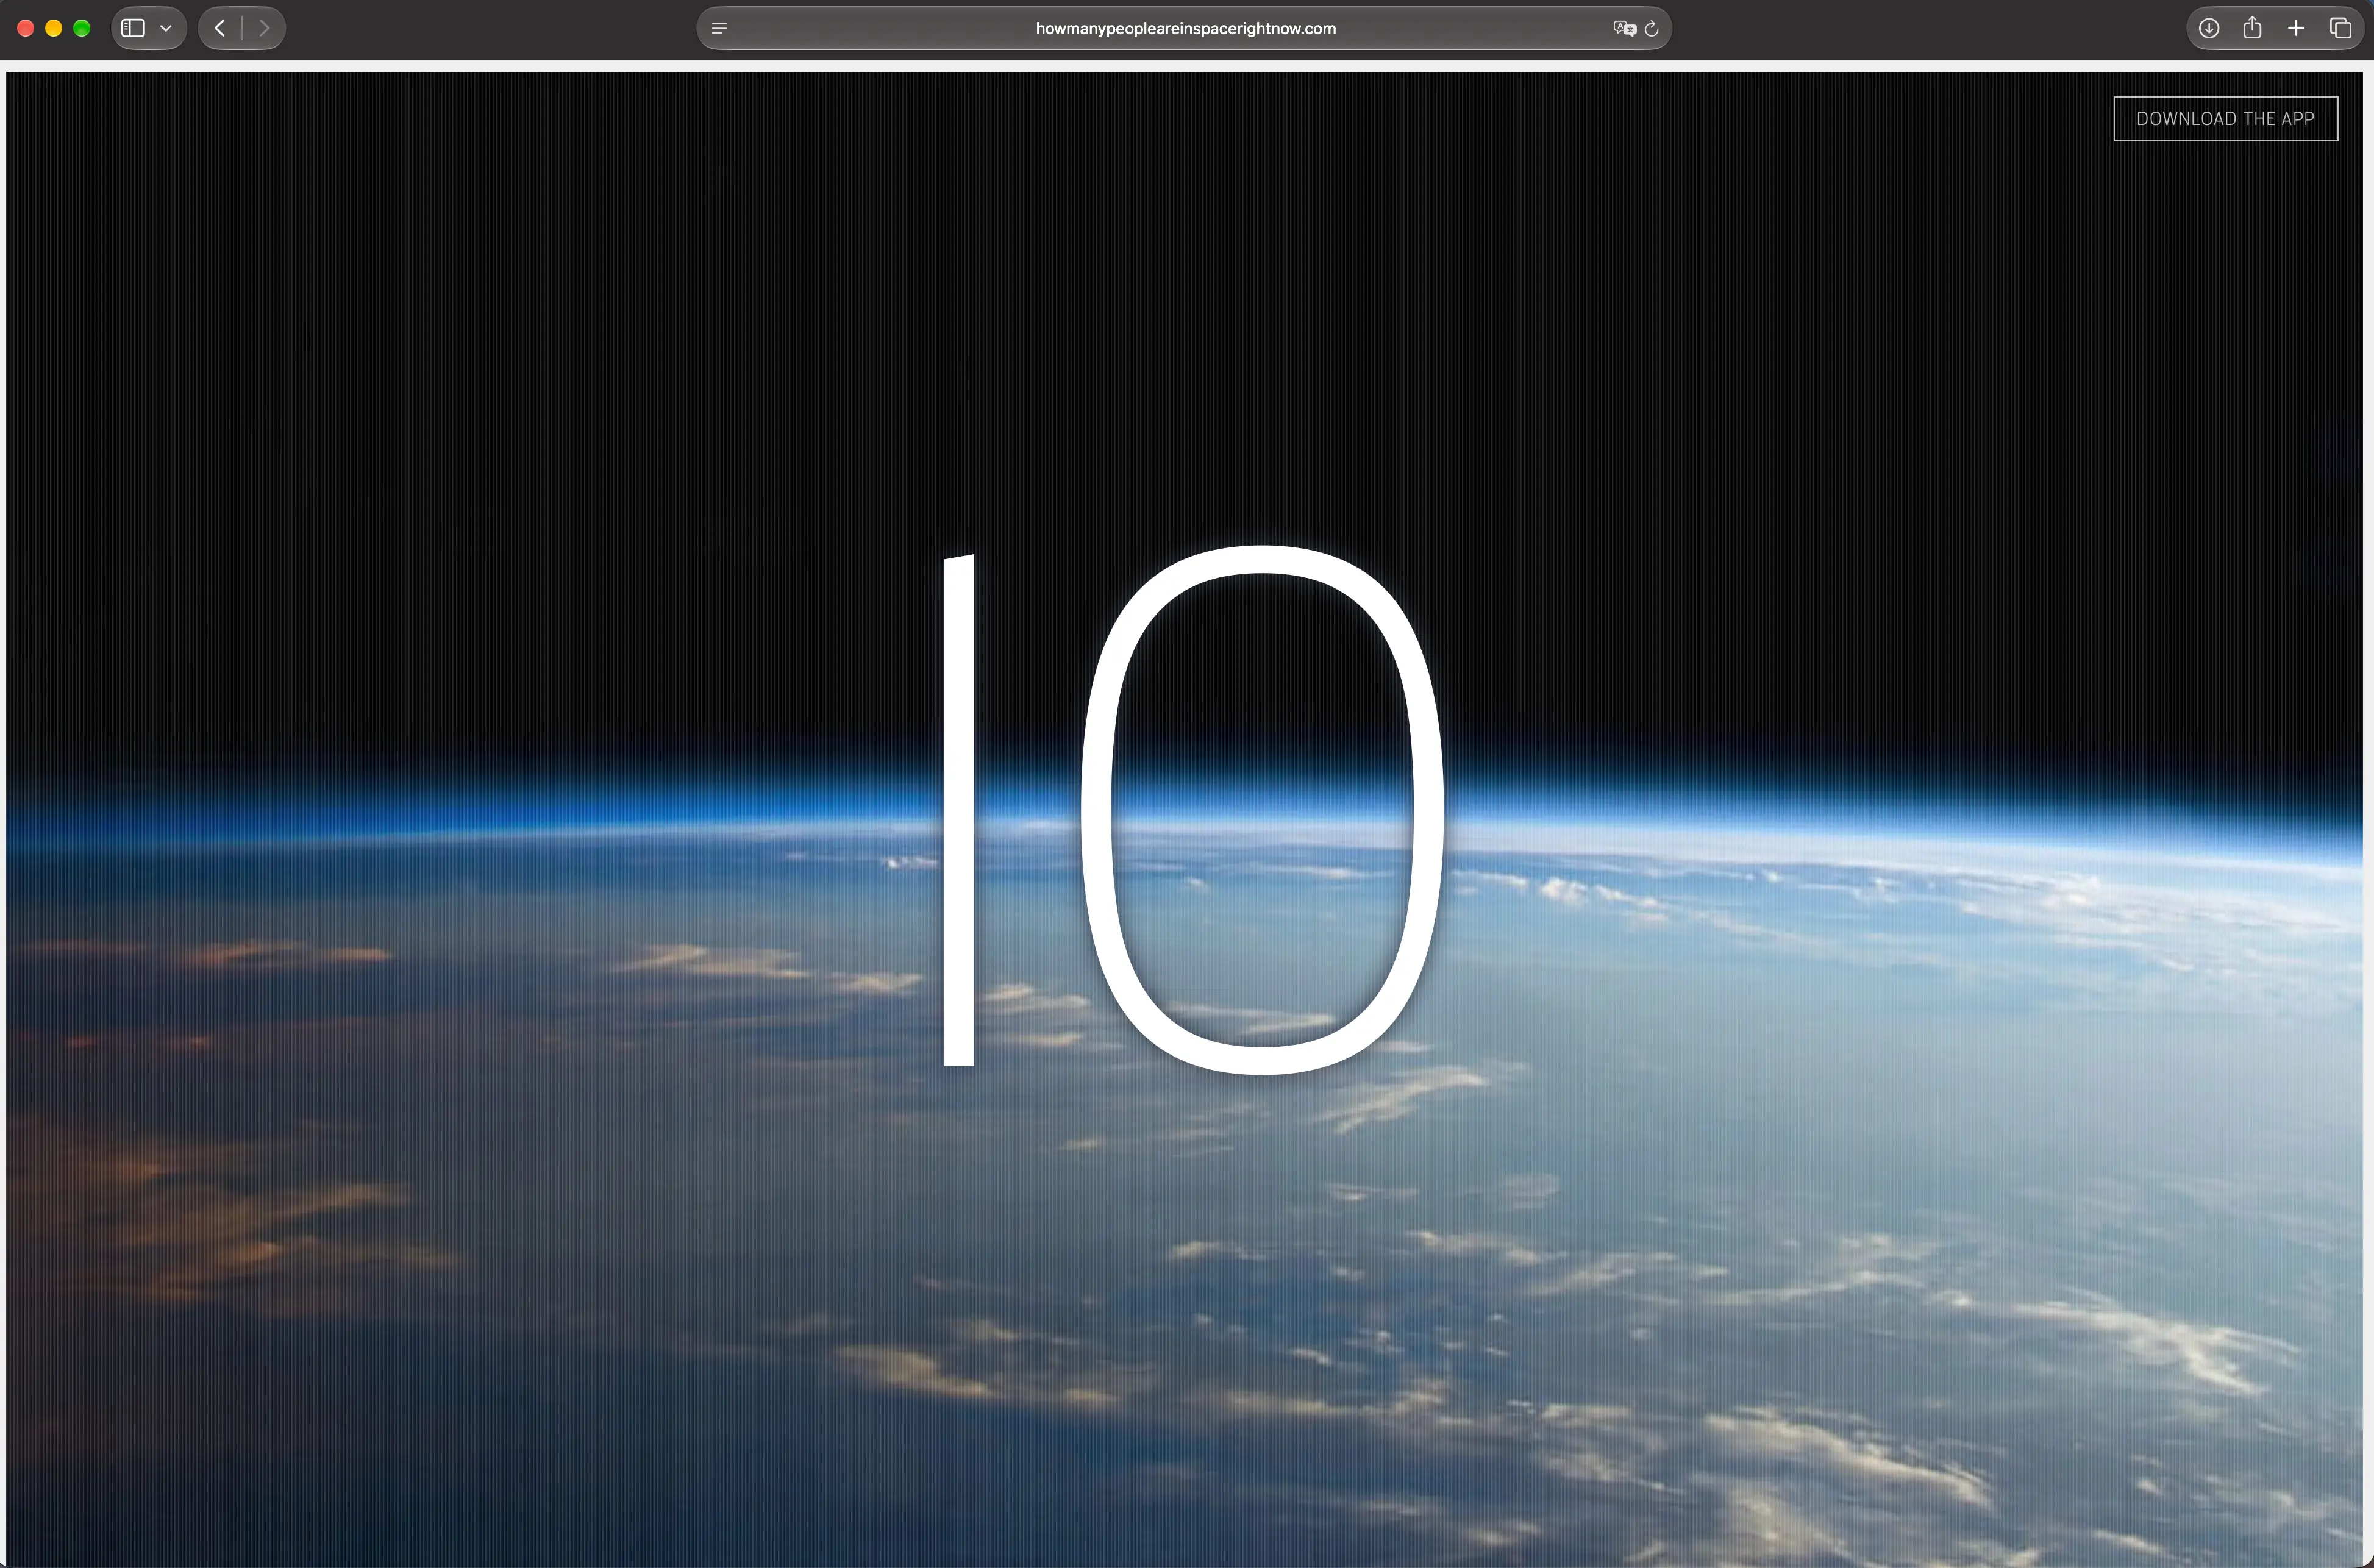Click the large number 10 counter
Screen dimensions: 2374x1568
click(x=1195, y=810)
